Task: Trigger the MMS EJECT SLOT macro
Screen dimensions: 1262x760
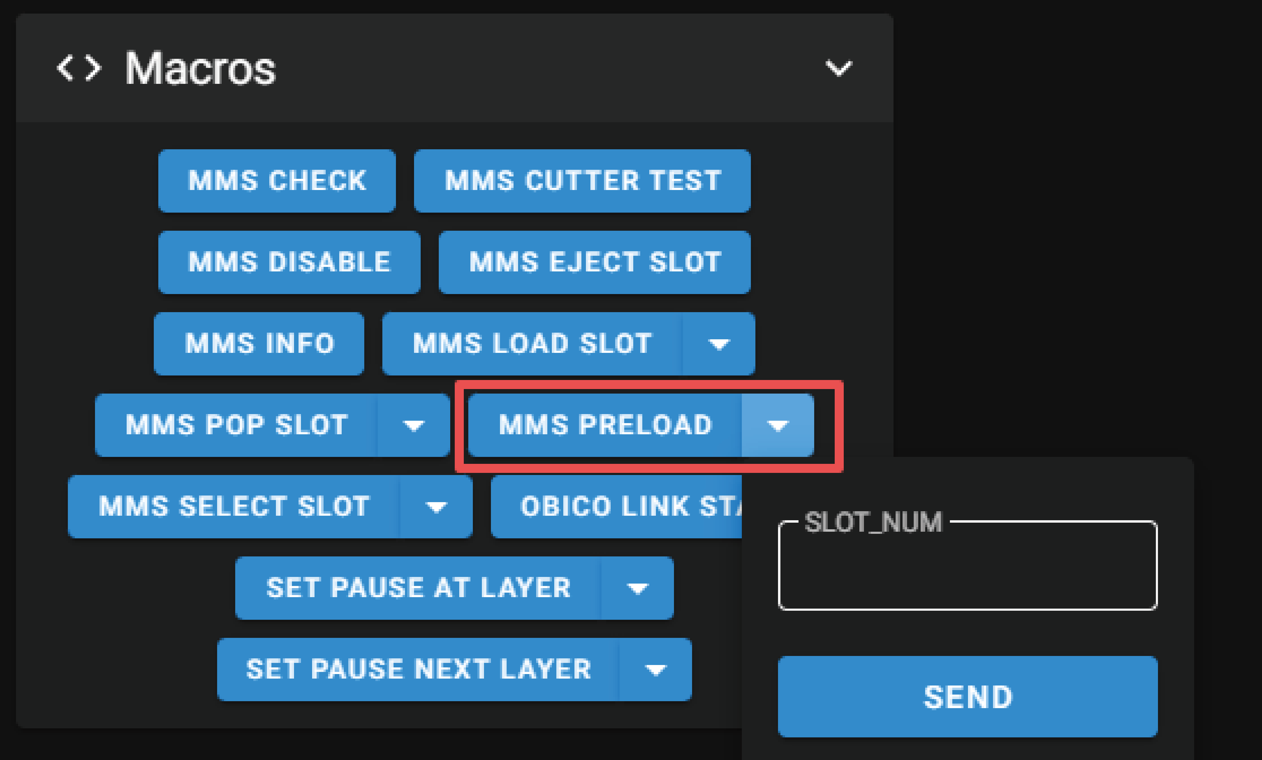Action: (x=594, y=262)
